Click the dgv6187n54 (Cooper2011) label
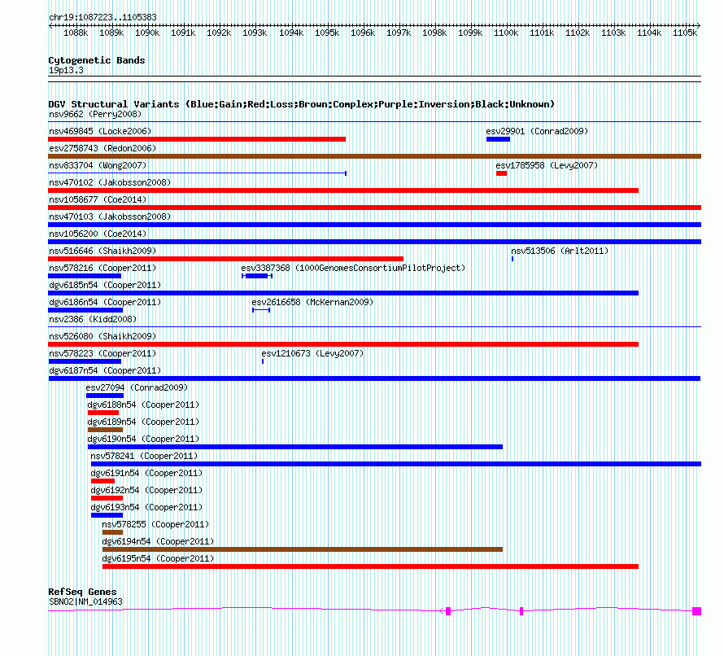 coord(105,370)
